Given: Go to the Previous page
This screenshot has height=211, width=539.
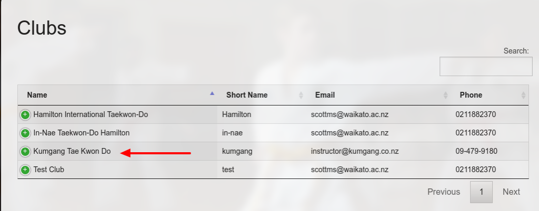Looking at the screenshot, I should tap(444, 192).
